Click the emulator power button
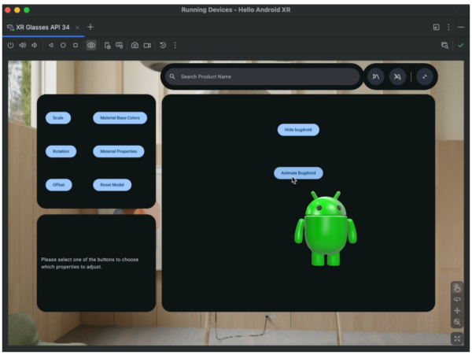This screenshot has height=355, width=472. tap(10, 46)
